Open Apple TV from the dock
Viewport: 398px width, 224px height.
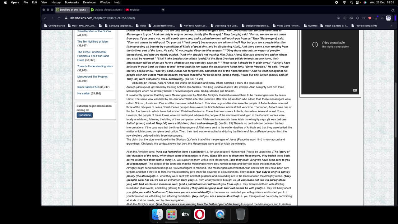(185, 214)
